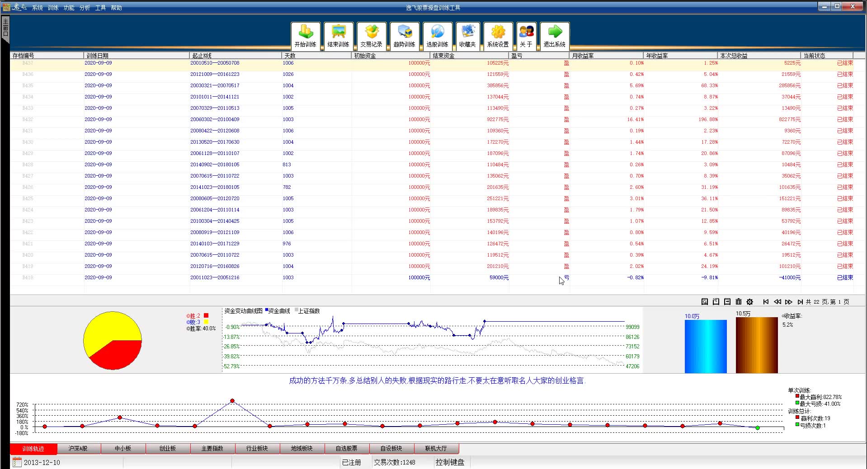Click the blue 资金曲线 legend marker
This screenshot has width=867, height=469.
coord(267,310)
